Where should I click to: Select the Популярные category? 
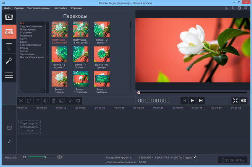coord(28,29)
